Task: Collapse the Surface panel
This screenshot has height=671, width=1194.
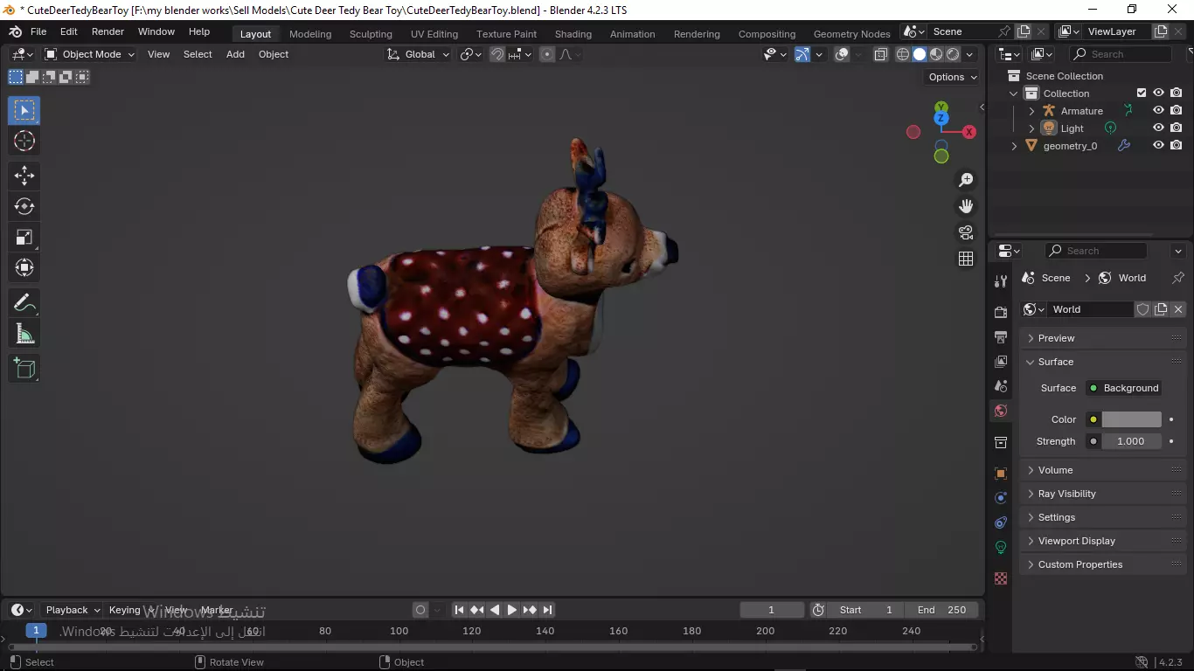Action: click(x=1103, y=362)
